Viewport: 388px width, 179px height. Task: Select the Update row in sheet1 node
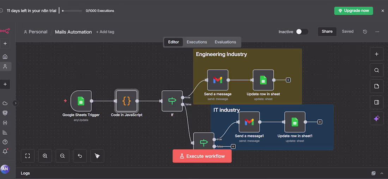(295, 122)
